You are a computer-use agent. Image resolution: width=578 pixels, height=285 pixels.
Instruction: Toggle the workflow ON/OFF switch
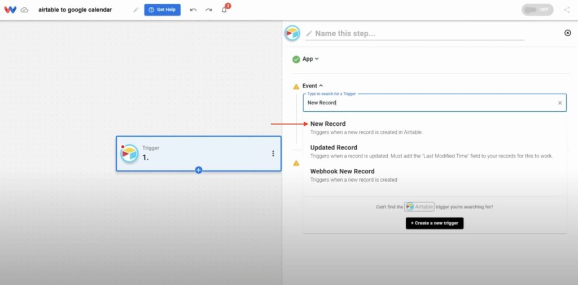(x=537, y=10)
